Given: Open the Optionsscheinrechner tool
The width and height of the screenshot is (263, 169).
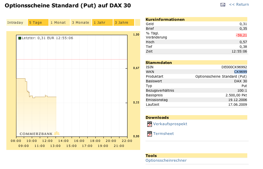Looking at the screenshot, I should click(x=166, y=160).
